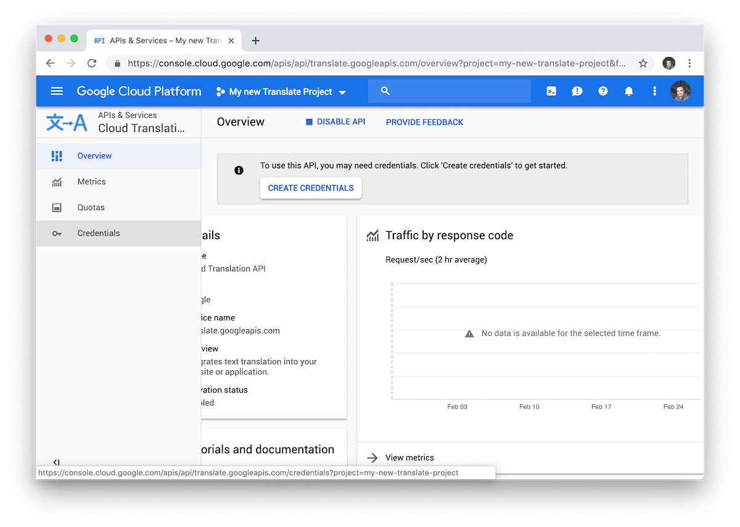This screenshot has height=527, width=740.
Task: Bookmark the page with the star icon
Action: tap(642, 63)
